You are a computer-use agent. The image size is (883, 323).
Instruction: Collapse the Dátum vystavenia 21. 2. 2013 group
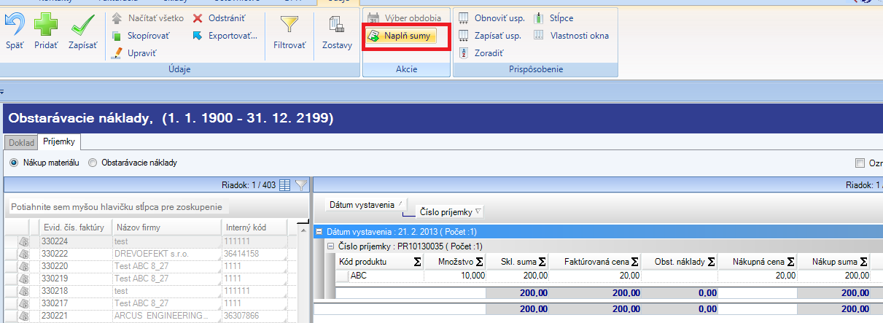coord(319,232)
